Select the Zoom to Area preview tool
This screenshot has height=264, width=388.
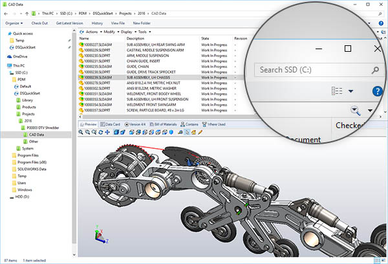87,132
